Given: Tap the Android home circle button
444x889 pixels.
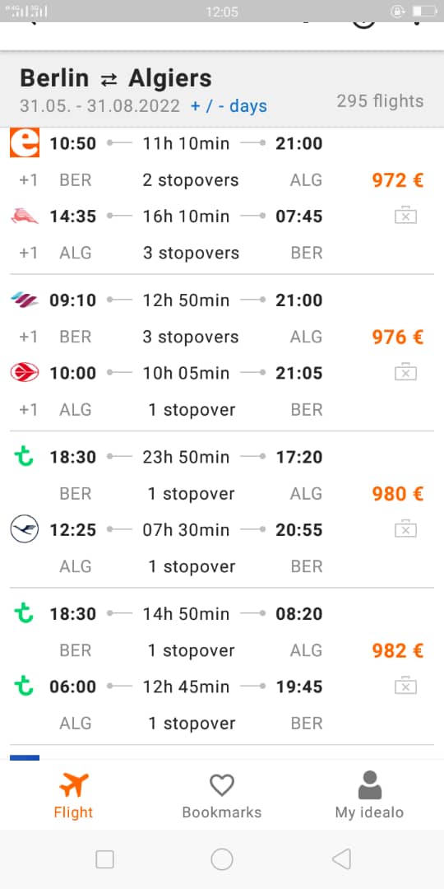Looking at the screenshot, I should click(x=222, y=859).
